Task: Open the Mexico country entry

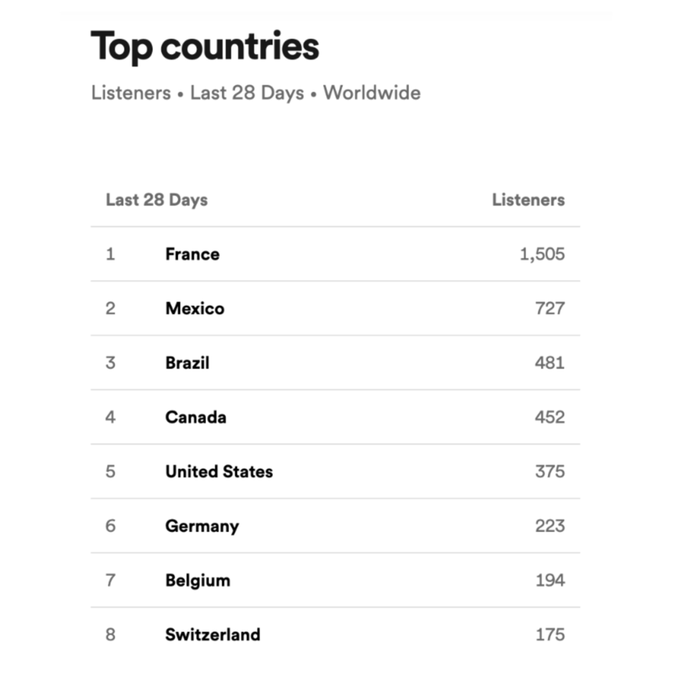Action: [x=335, y=308]
